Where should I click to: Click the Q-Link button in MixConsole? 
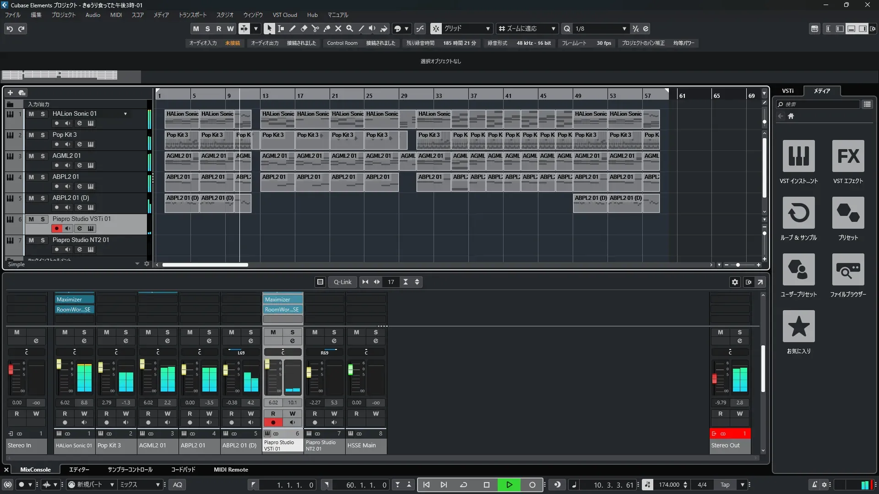(342, 282)
